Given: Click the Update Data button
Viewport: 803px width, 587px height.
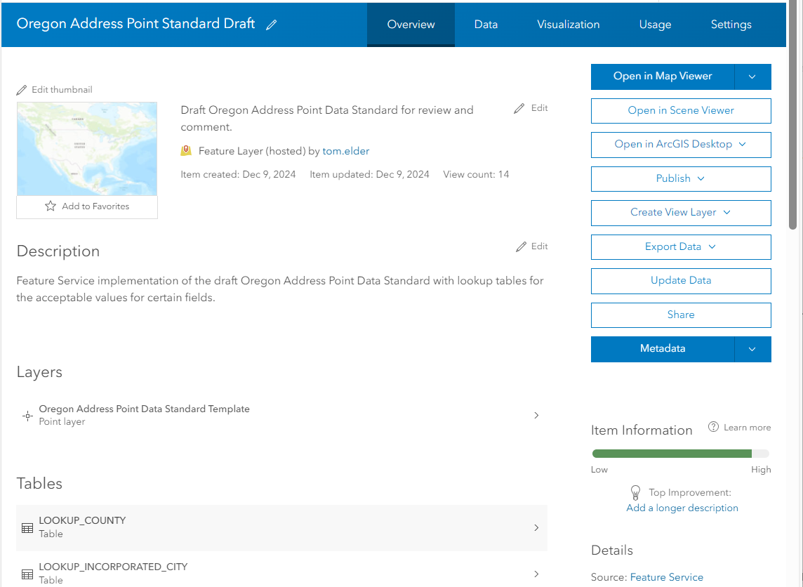Looking at the screenshot, I should pos(680,280).
